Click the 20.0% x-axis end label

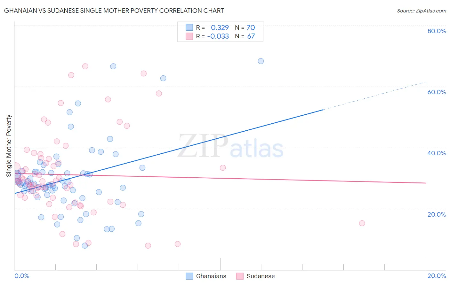tap(437, 276)
